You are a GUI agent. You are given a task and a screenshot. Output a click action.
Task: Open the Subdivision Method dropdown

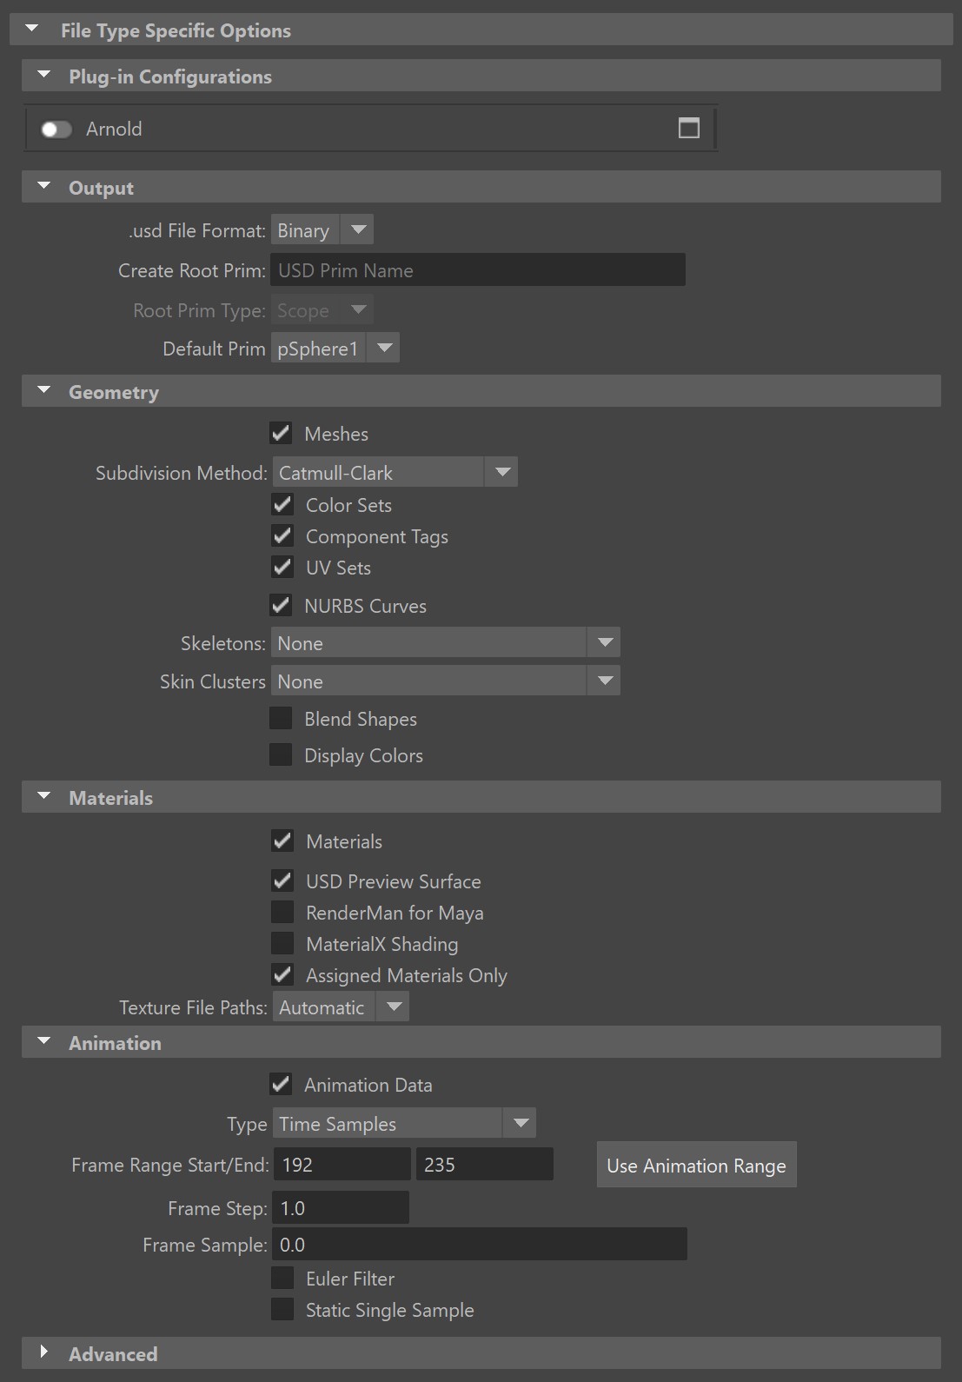(x=395, y=473)
